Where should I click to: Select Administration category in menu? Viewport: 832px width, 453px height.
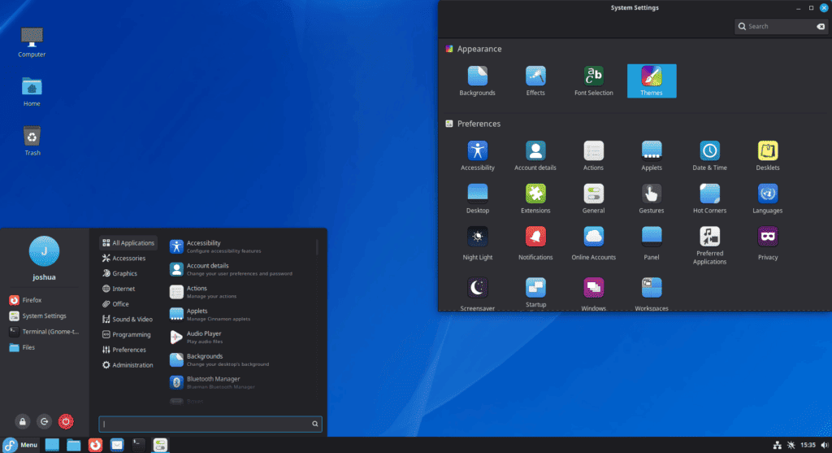pos(128,365)
